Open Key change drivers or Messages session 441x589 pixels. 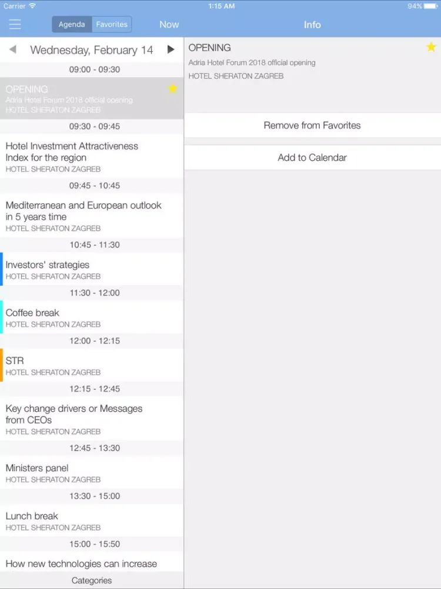click(92, 419)
